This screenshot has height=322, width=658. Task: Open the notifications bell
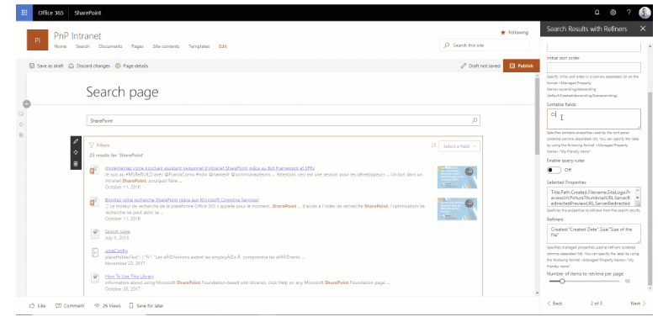pos(597,13)
